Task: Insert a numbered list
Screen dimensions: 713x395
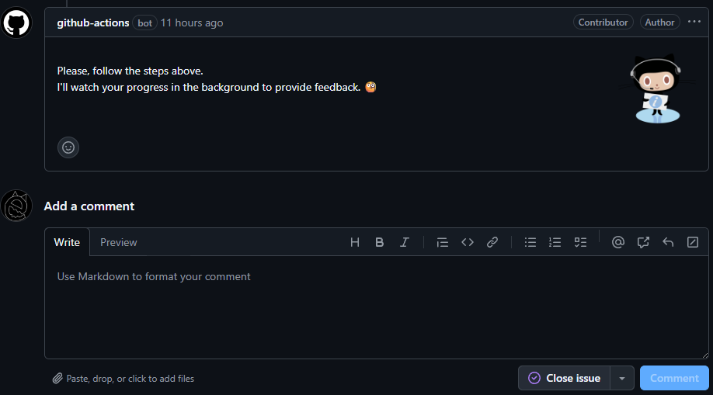Action: coord(555,242)
